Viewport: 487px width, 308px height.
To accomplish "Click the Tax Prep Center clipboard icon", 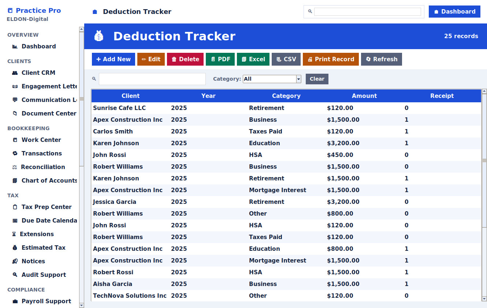I will 15,207.
